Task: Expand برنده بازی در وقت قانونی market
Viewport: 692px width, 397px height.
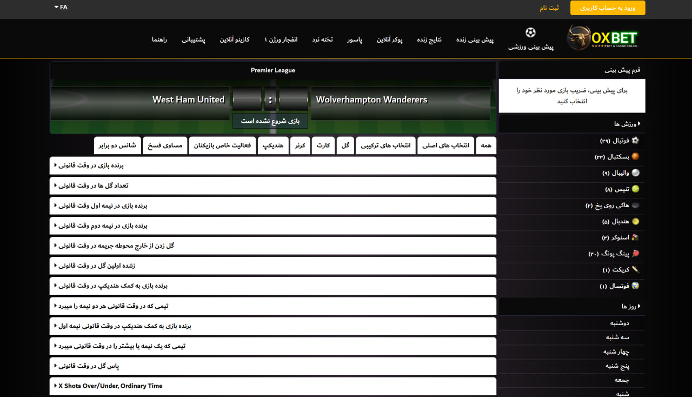Action: [273, 165]
